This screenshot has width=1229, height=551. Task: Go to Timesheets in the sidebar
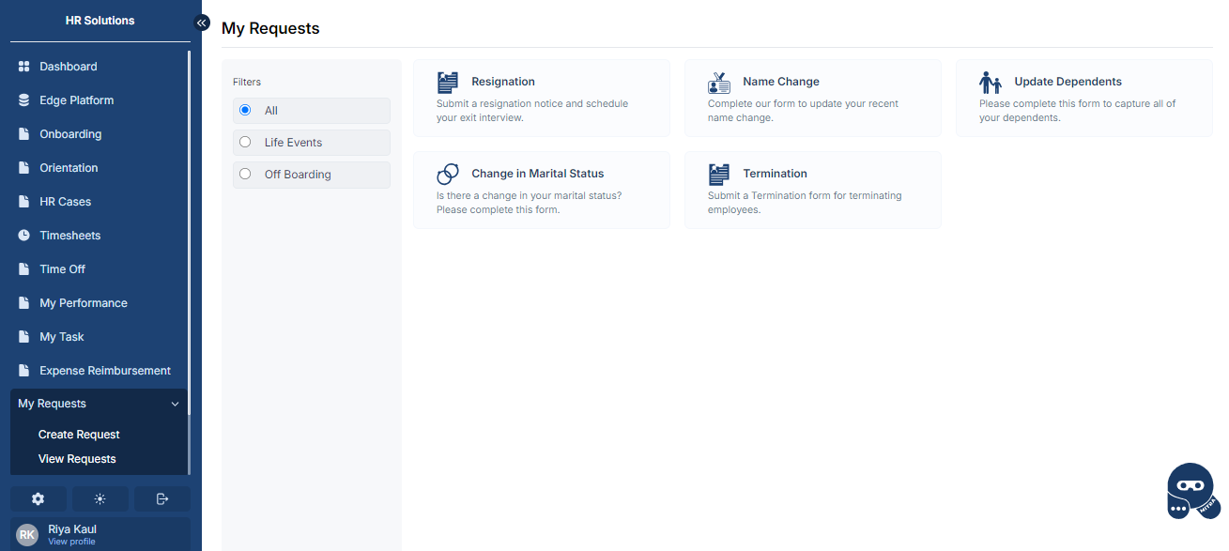pos(69,236)
